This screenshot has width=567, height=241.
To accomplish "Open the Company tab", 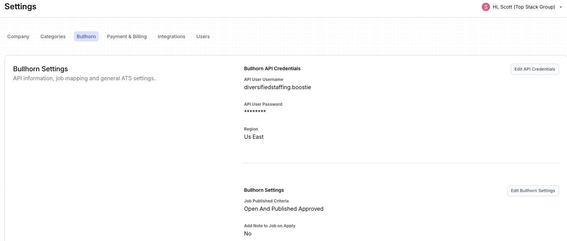I will 18,36.
